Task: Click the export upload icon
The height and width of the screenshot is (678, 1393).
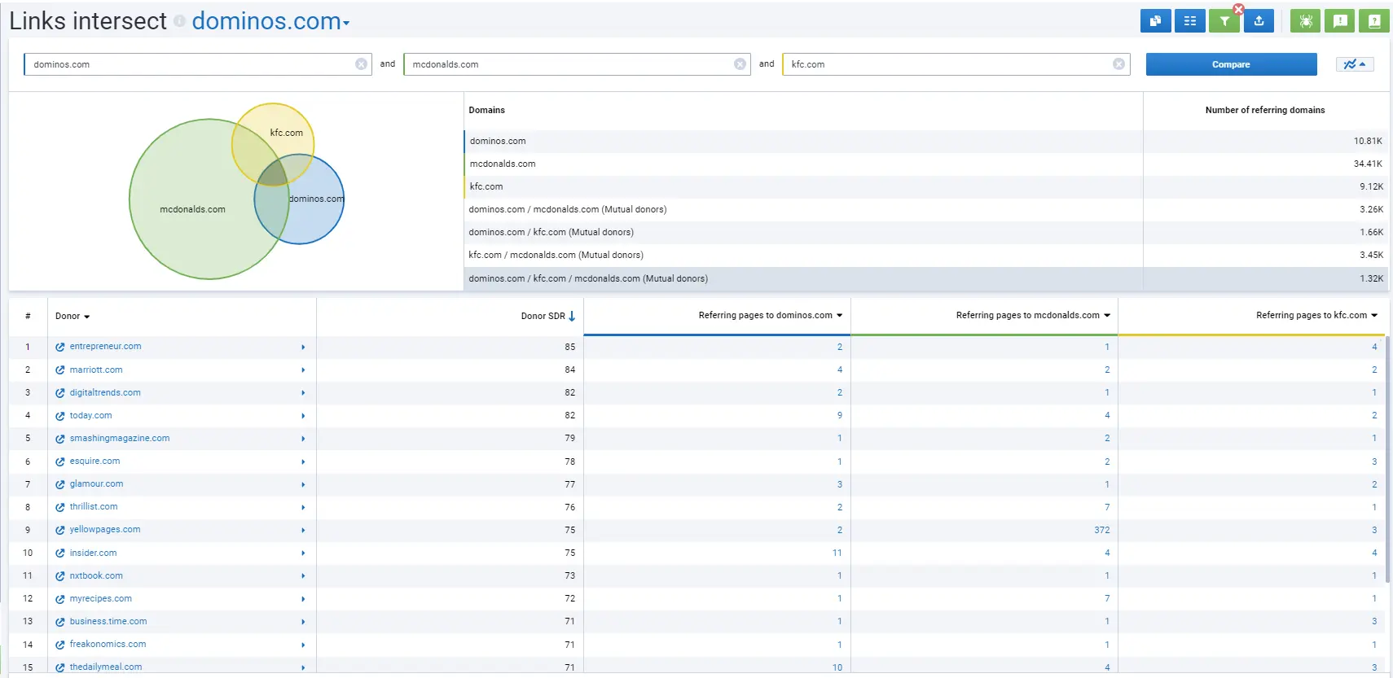Action: [1259, 21]
